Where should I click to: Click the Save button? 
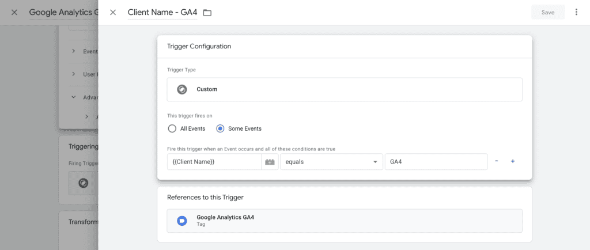(x=548, y=12)
